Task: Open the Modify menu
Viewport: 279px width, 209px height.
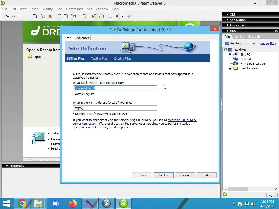Action: 47,9
